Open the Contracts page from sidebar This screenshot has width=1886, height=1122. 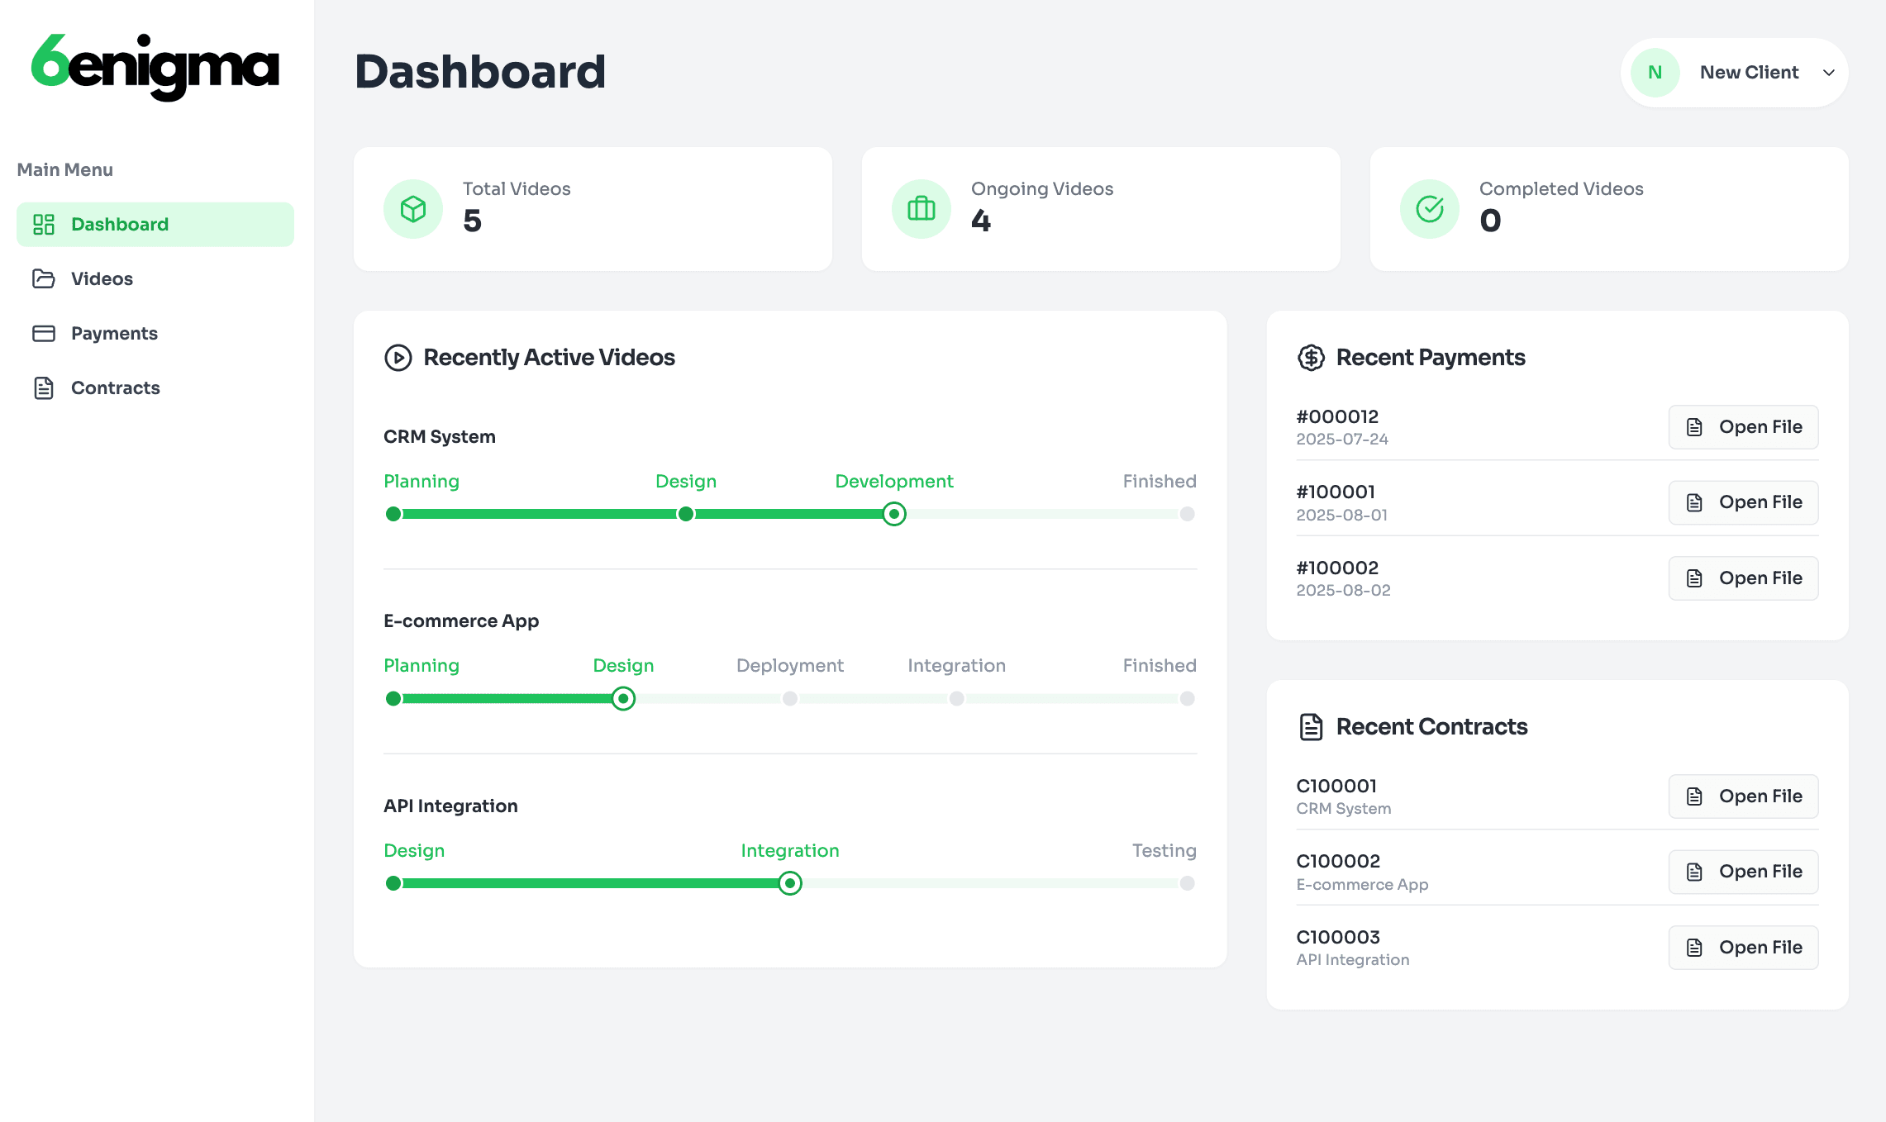(115, 388)
